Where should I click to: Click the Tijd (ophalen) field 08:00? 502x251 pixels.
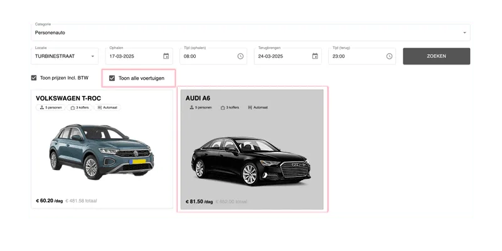point(213,56)
